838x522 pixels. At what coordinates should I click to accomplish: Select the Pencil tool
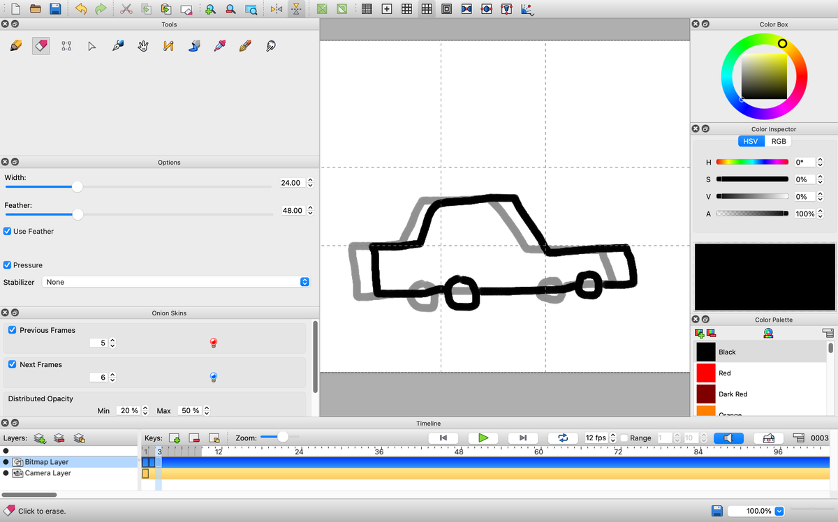[16, 46]
